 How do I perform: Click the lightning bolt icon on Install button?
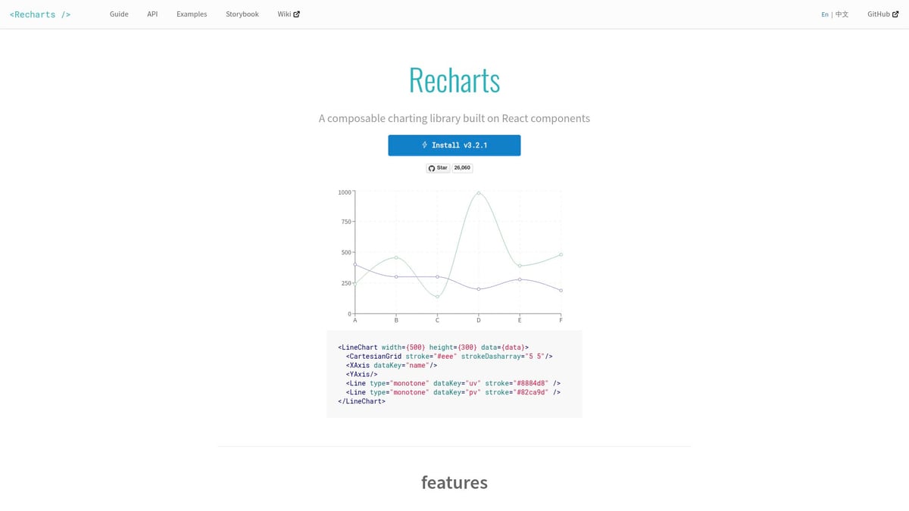[425, 145]
